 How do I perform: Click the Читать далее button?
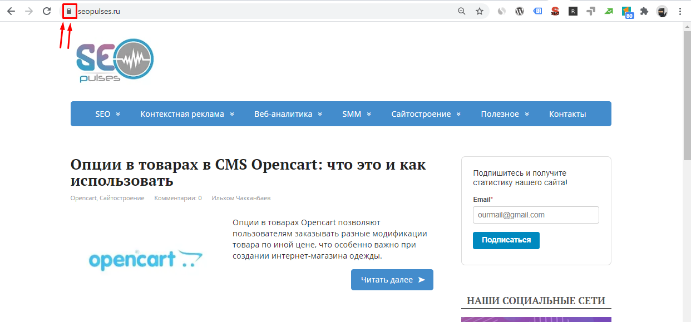click(x=392, y=280)
